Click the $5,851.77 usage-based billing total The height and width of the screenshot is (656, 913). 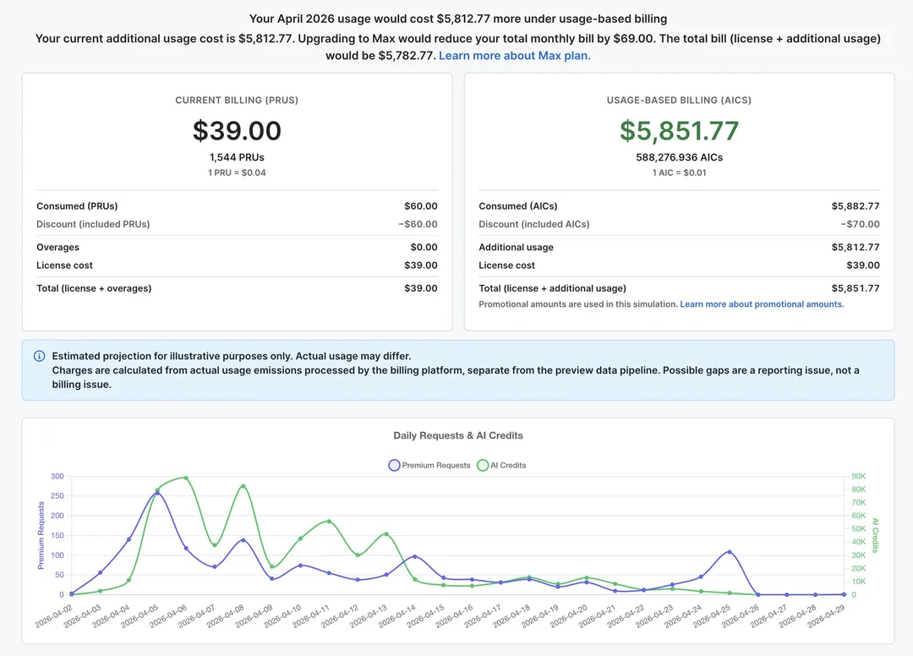679,130
